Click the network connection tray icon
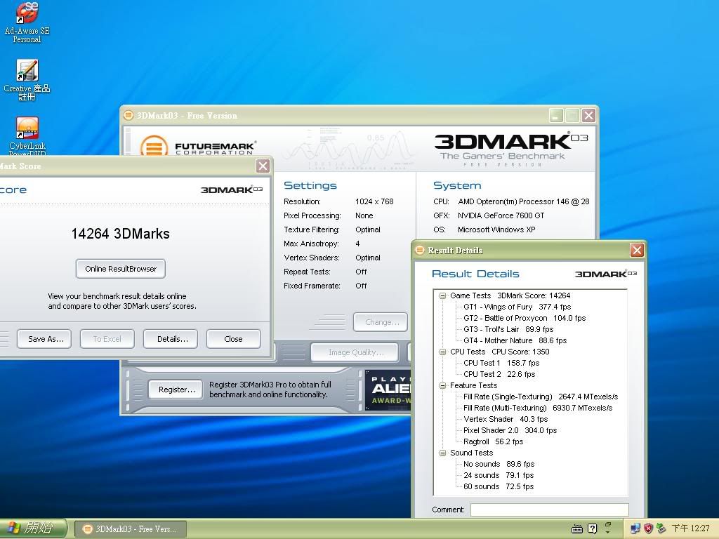 pyautogui.click(x=635, y=528)
